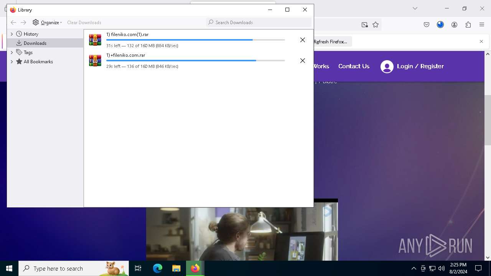This screenshot has height=276, width=491.
Task: Select All Bookmarks in the sidebar
Action: click(x=38, y=62)
